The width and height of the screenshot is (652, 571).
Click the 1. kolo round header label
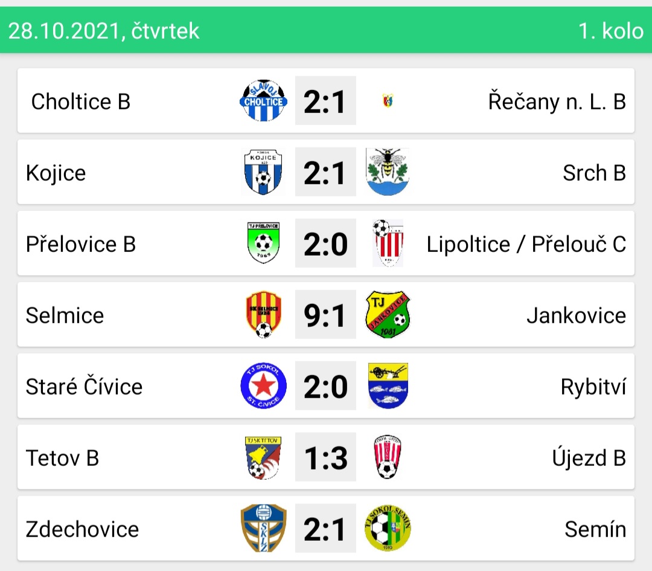click(611, 31)
